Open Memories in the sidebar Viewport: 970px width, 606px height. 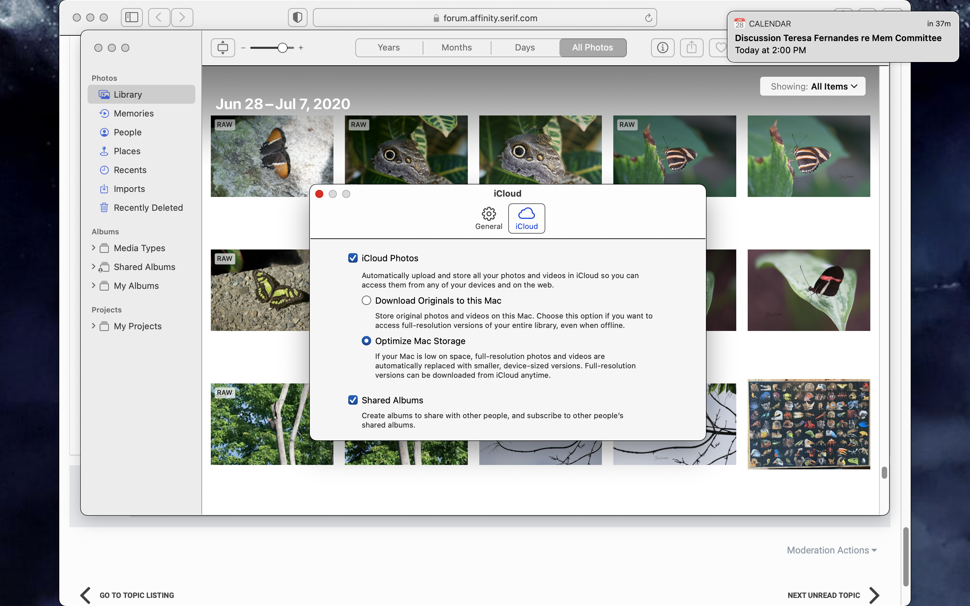141,113
